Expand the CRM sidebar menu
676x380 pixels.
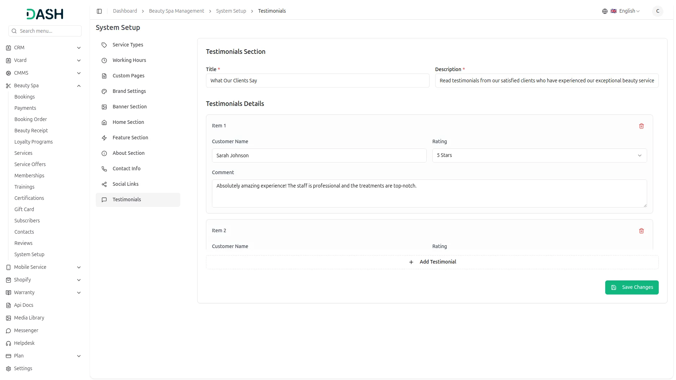79,48
